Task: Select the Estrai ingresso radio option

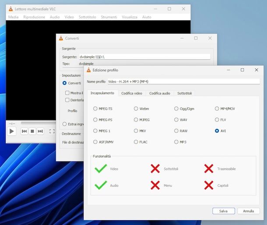Action: coord(64,124)
